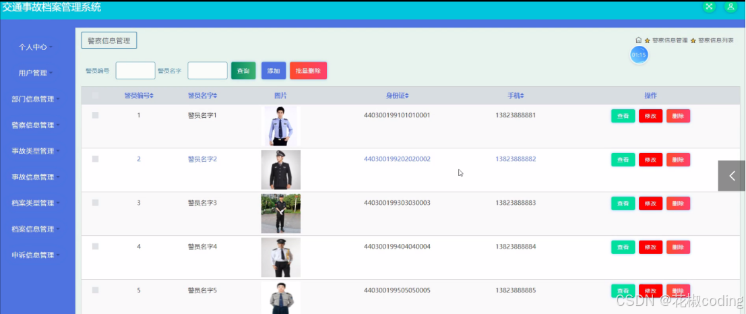This screenshot has width=746, height=314.
Task: Check the row for 警员名字2
Action: tap(95, 159)
